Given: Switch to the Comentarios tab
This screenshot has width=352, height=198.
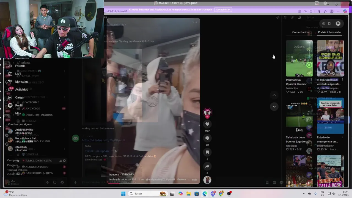Looking at the screenshot, I should (x=300, y=32).
